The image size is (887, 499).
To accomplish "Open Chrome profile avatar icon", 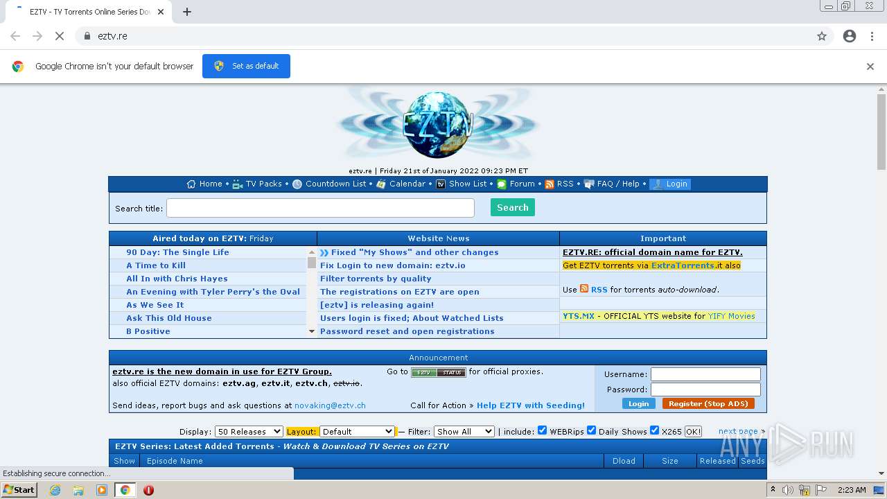I will (x=850, y=36).
